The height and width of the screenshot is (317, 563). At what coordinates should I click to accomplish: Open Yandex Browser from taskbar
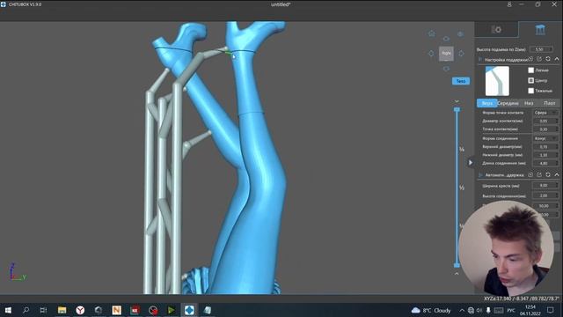click(x=80, y=310)
